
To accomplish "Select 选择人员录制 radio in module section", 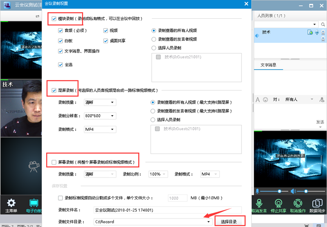I will (x=154, y=48).
